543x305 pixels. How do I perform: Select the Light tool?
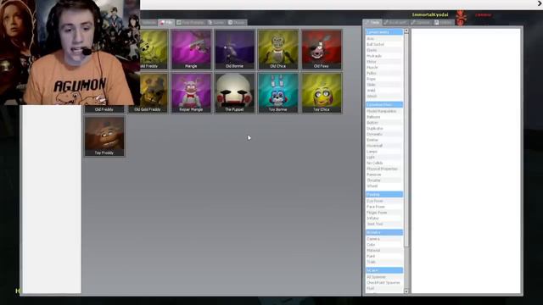coord(384,158)
